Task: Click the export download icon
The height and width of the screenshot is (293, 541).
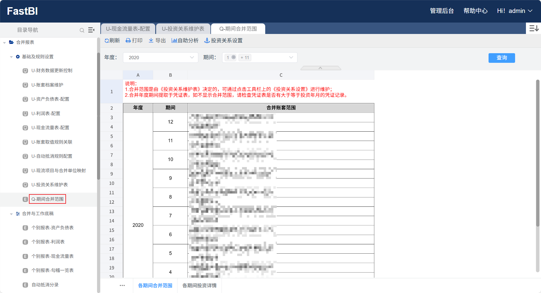Action: coord(151,41)
